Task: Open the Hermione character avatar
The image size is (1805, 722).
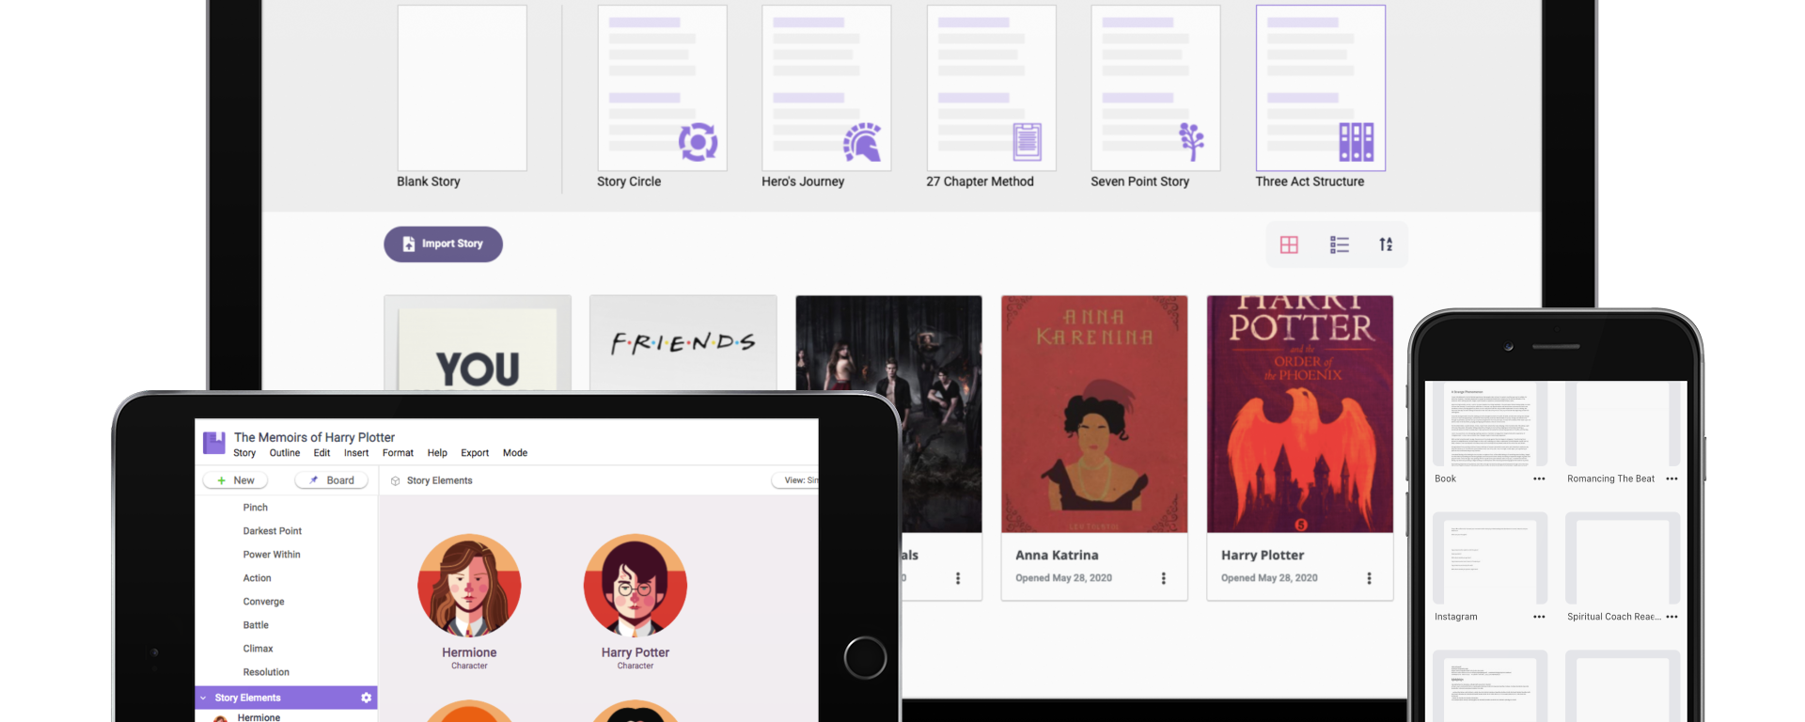Action: tap(469, 587)
